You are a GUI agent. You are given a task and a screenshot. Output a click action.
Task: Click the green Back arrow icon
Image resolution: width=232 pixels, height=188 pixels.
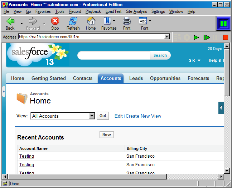[10, 21]
